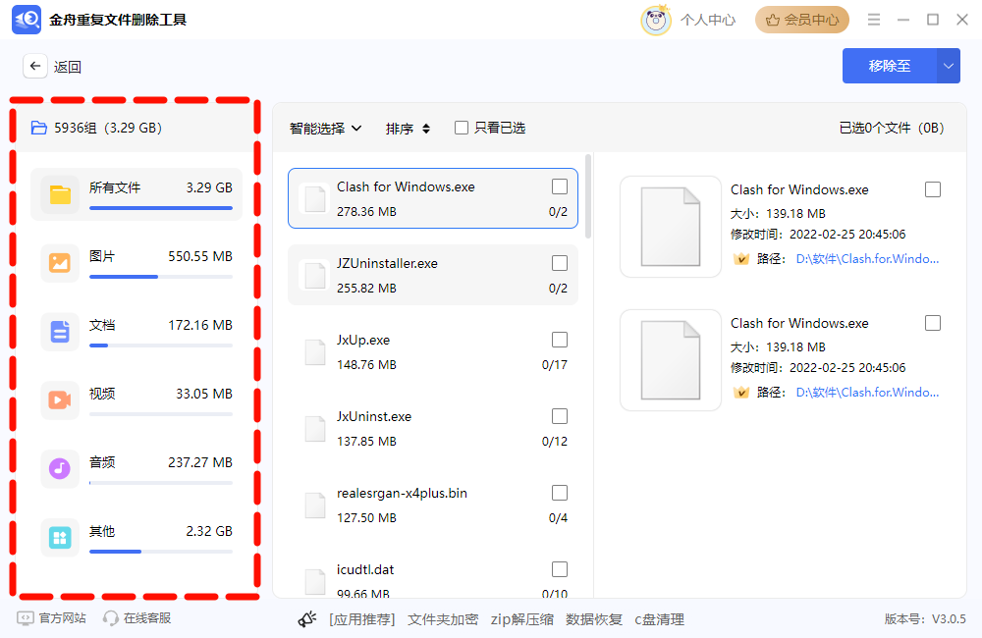Open the 官方网站 link
The image size is (982, 638).
coord(62,618)
